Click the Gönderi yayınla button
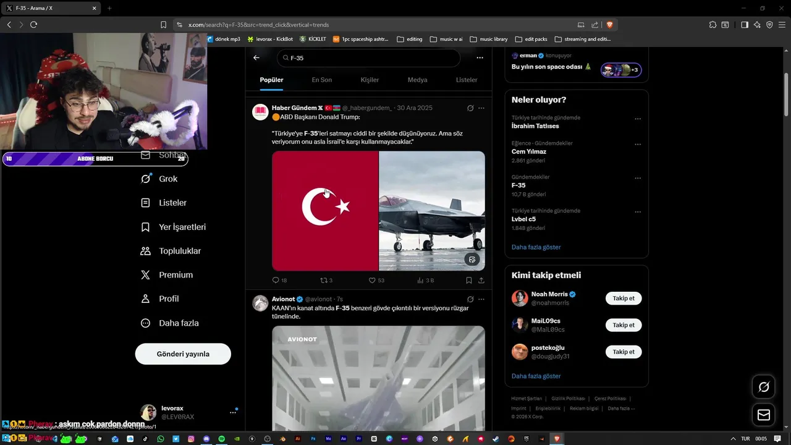791x445 pixels. click(x=183, y=354)
